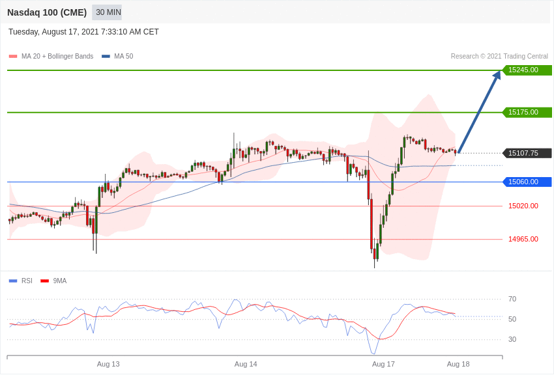The height and width of the screenshot is (375, 554).
Task: Click the 30 MIN timeframe badge
Action: pyautogui.click(x=107, y=12)
